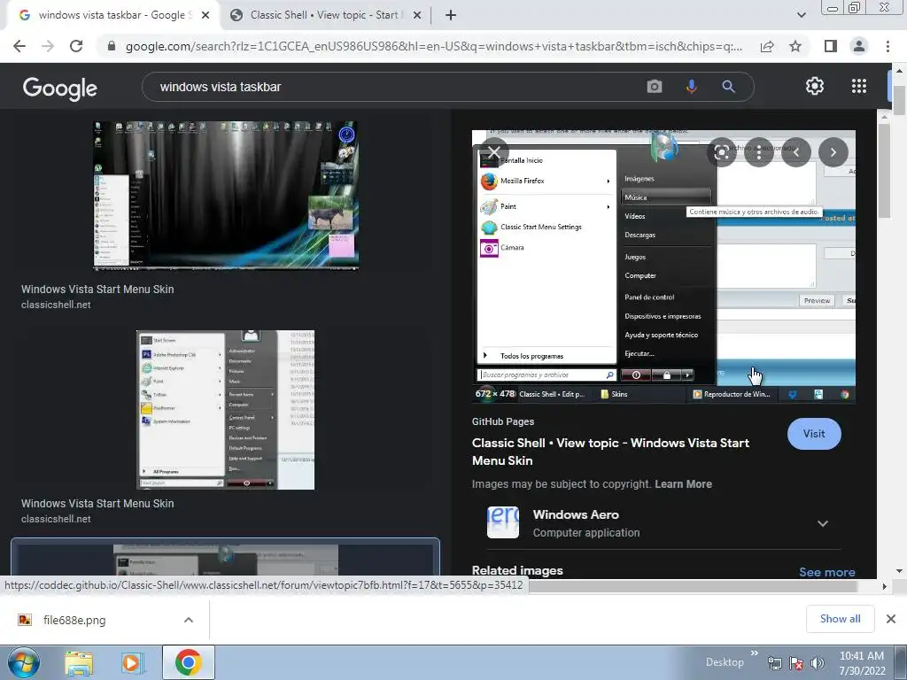Expand the Desktop toolbar chevron
This screenshot has height=680, width=907.
tap(755, 653)
